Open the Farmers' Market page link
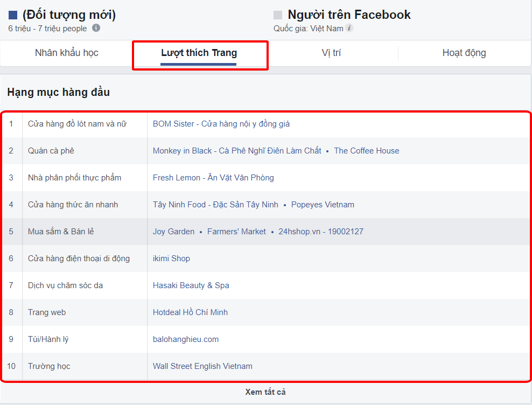This screenshot has height=405, width=532. point(236,232)
